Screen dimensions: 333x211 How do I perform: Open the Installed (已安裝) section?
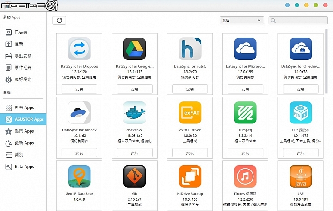click(23, 32)
